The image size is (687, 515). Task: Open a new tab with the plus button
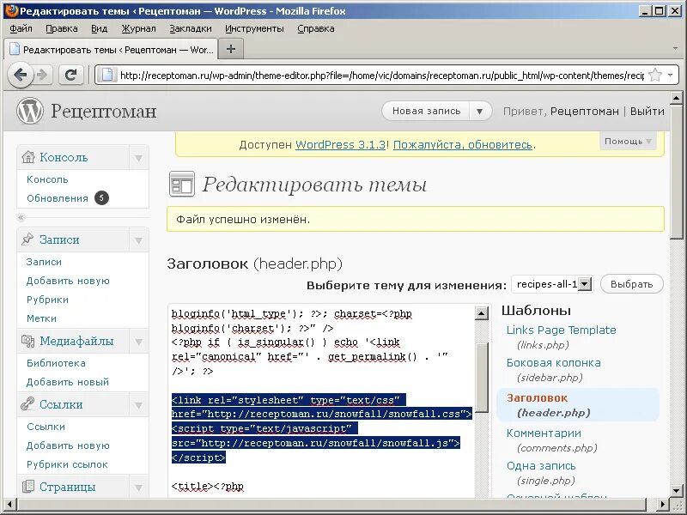click(231, 49)
